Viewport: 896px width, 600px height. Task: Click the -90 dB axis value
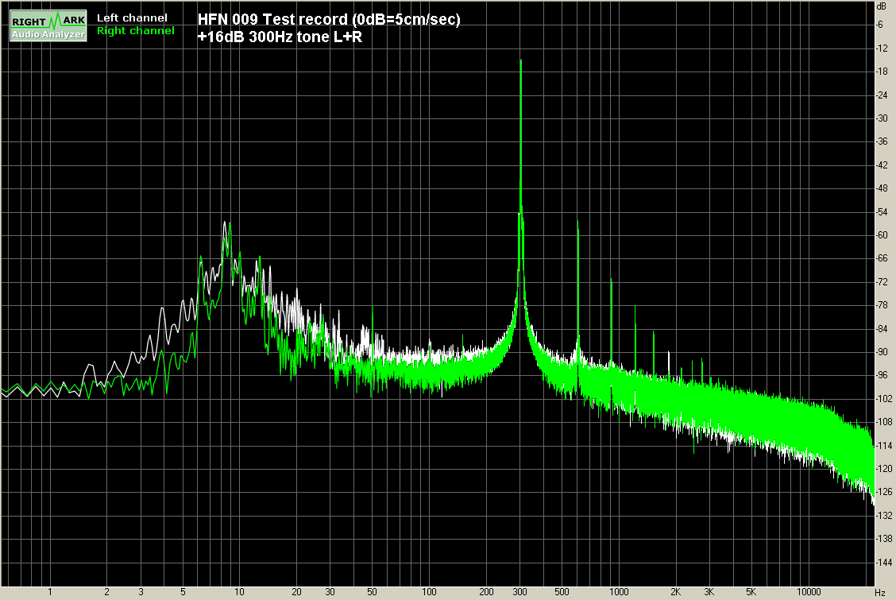882,352
